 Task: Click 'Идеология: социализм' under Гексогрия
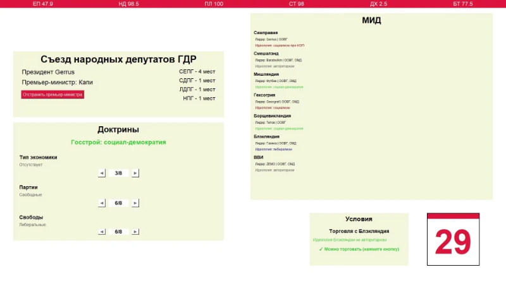click(x=273, y=107)
